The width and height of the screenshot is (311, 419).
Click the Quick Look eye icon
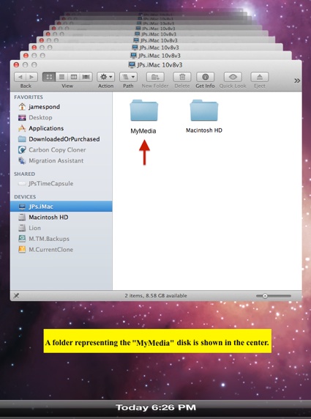(x=233, y=77)
